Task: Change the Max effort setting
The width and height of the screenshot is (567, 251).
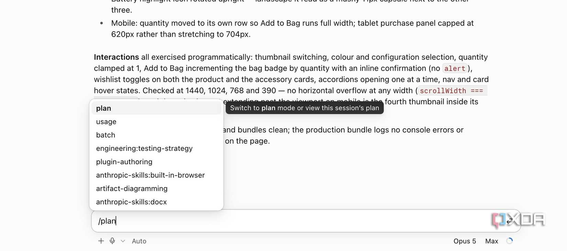Action: pos(492,241)
